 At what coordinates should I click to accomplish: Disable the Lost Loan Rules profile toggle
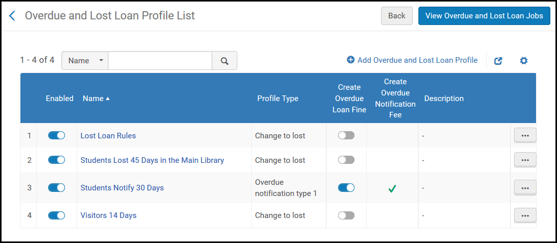(x=56, y=135)
